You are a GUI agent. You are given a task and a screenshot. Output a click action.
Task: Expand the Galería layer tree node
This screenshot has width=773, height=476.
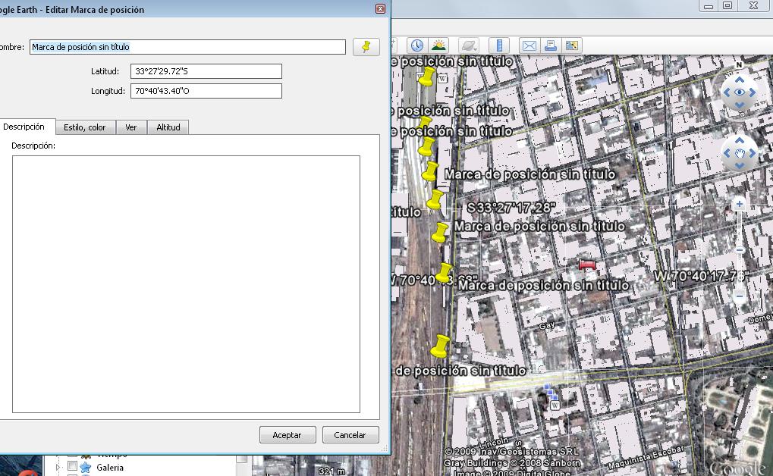(58, 468)
